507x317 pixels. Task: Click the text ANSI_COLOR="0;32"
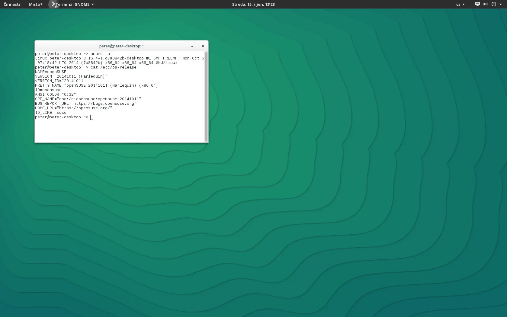tap(56, 94)
